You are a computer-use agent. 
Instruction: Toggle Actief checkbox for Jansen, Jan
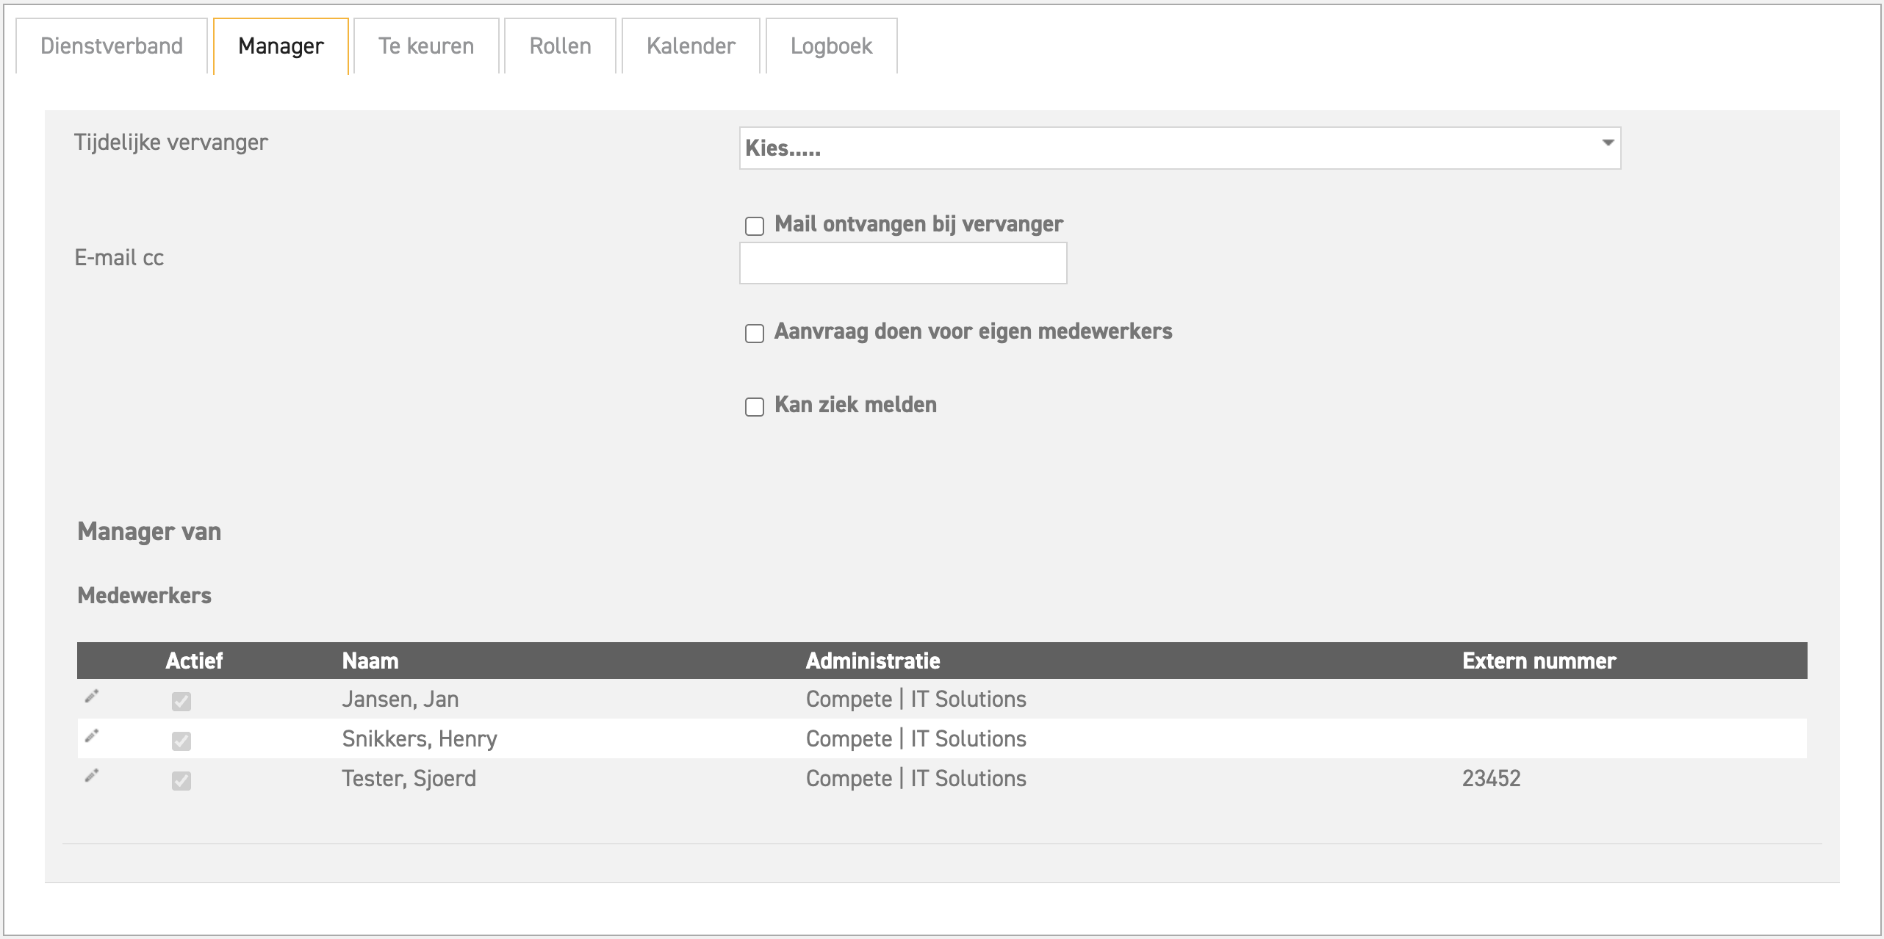coord(181,702)
